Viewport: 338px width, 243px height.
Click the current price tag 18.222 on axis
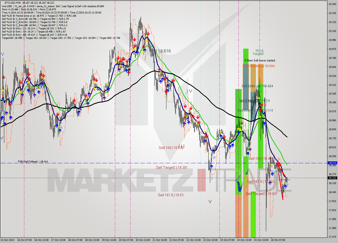pyautogui.click(x=332, y=178)
